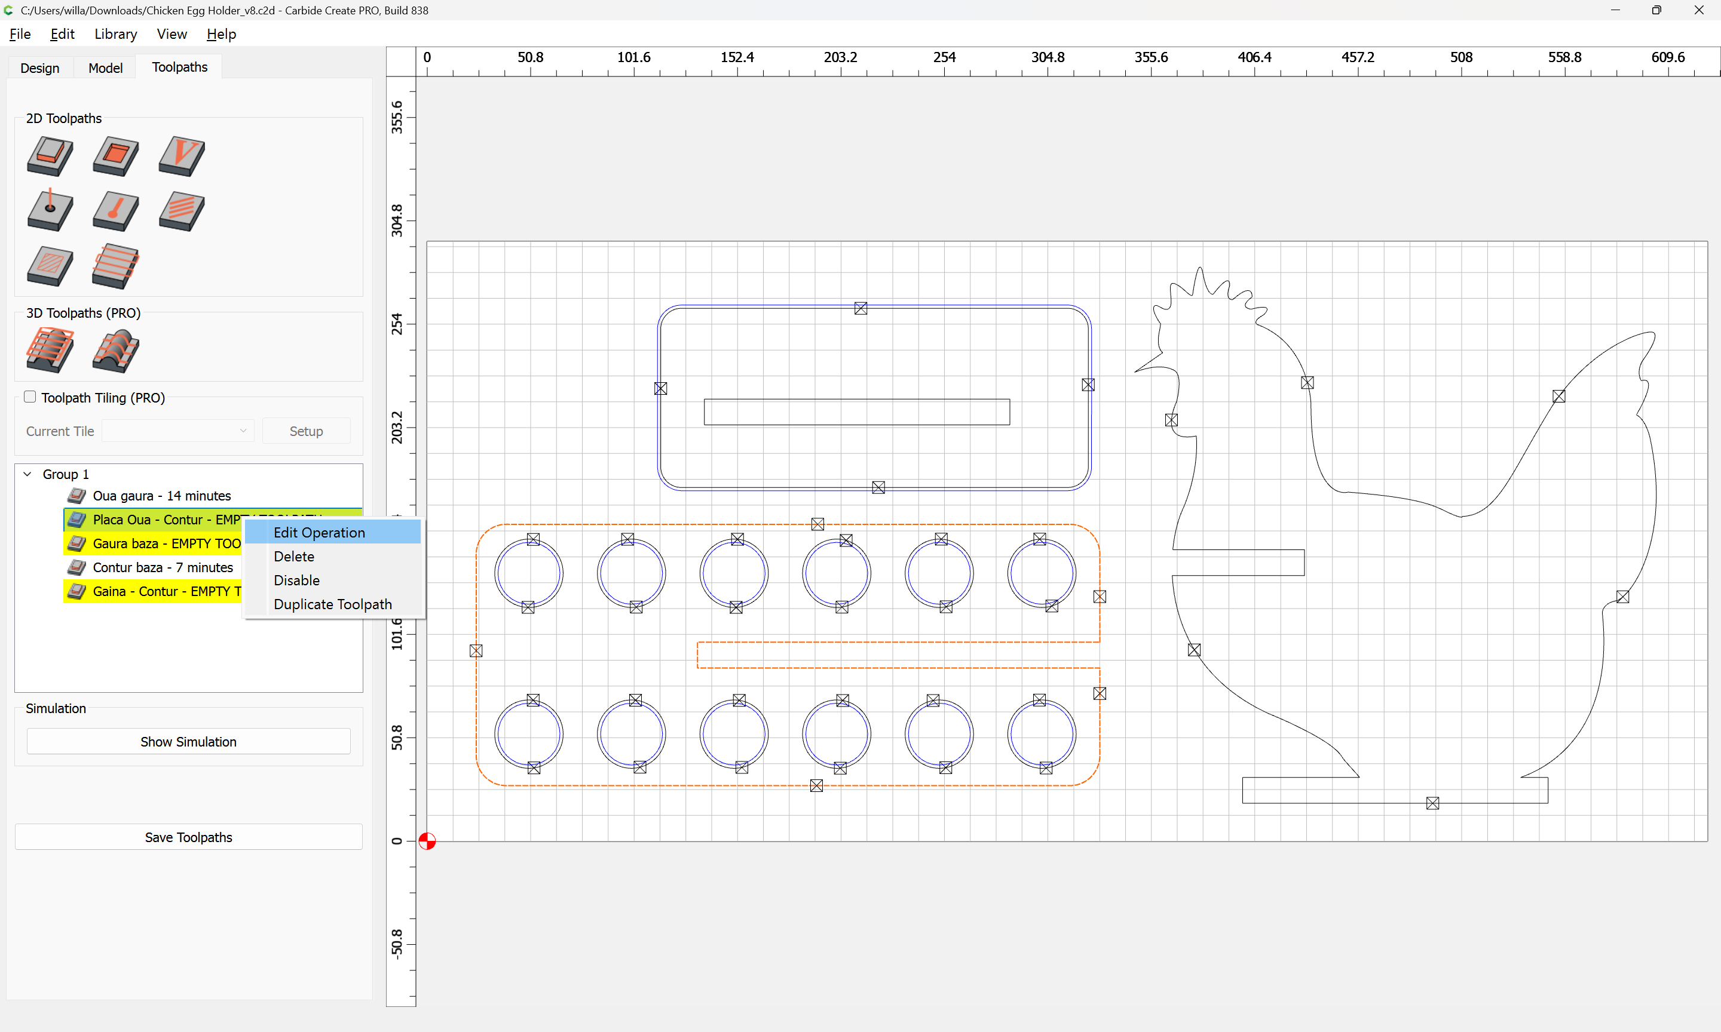Viewport: 1721px width, 1032px height.
Task: Switch to the Design tab
Action: point(39,68)
